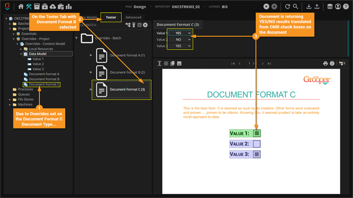Expand the Essentials project node
Viewport: 353px width, 198px height.
14,34
